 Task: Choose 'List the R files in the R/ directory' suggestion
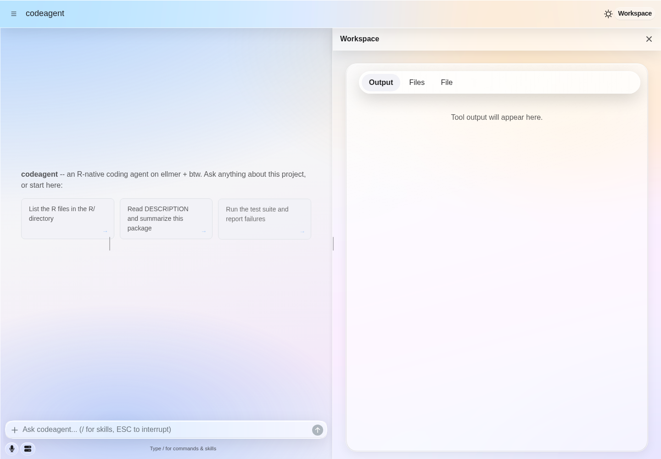click(x=67, y=218)
